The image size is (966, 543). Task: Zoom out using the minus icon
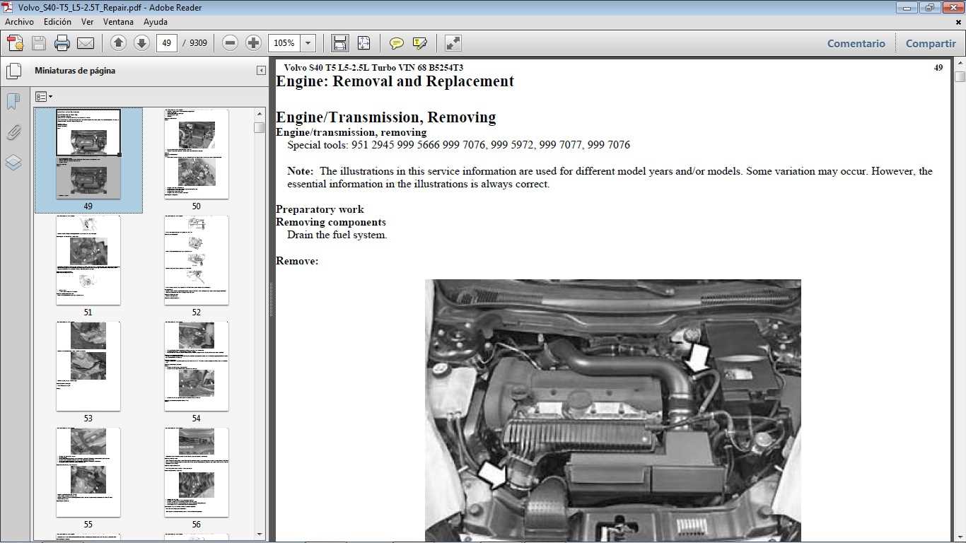pos(230,43)
